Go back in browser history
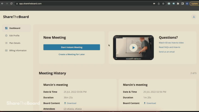The width and height of the screenshot is (199, 112). (2, 4)
